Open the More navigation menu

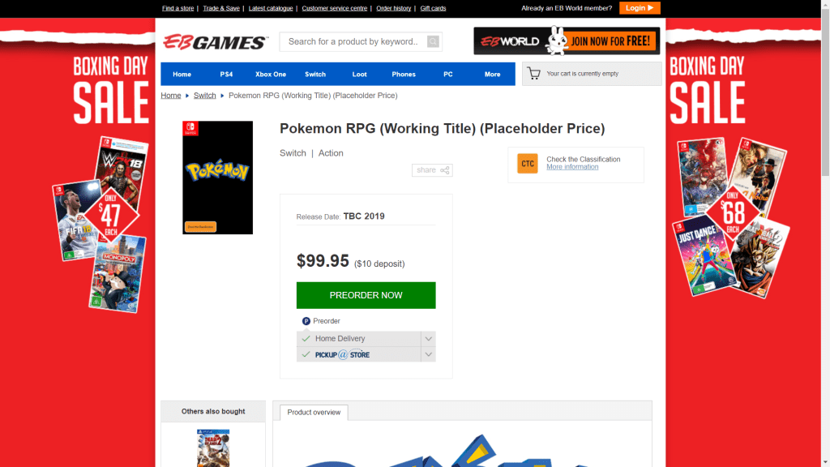click(x=492, y=74)
